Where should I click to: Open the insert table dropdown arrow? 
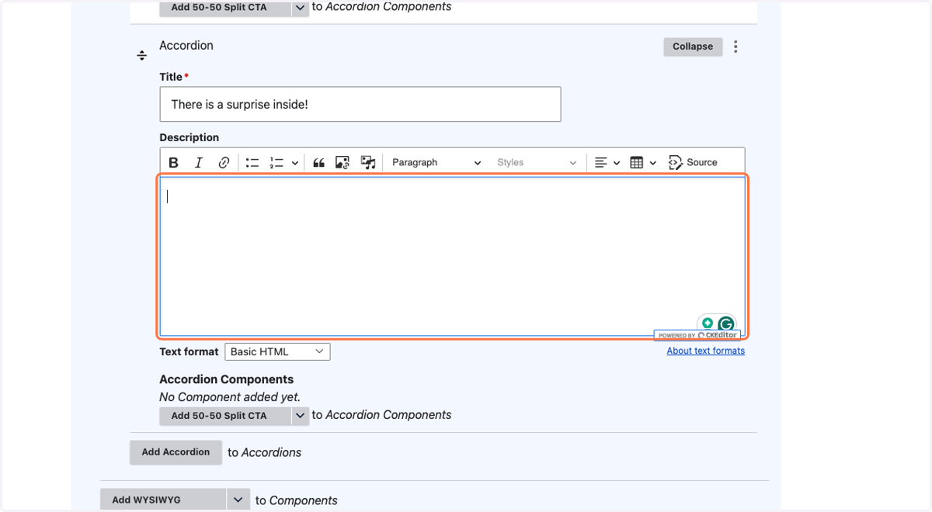tap(653, 163)
